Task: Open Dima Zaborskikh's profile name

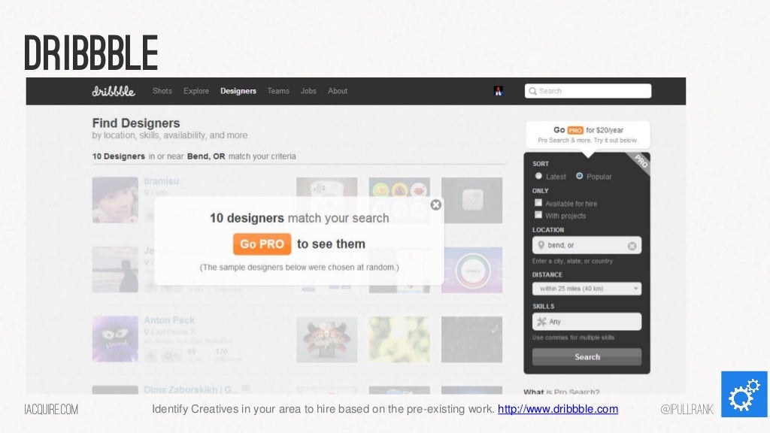Action: pos(191,389)
